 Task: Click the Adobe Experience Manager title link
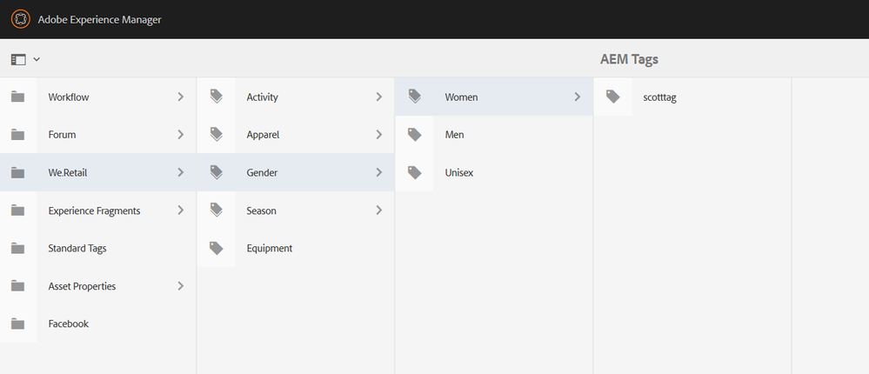(x=99, y=19)
